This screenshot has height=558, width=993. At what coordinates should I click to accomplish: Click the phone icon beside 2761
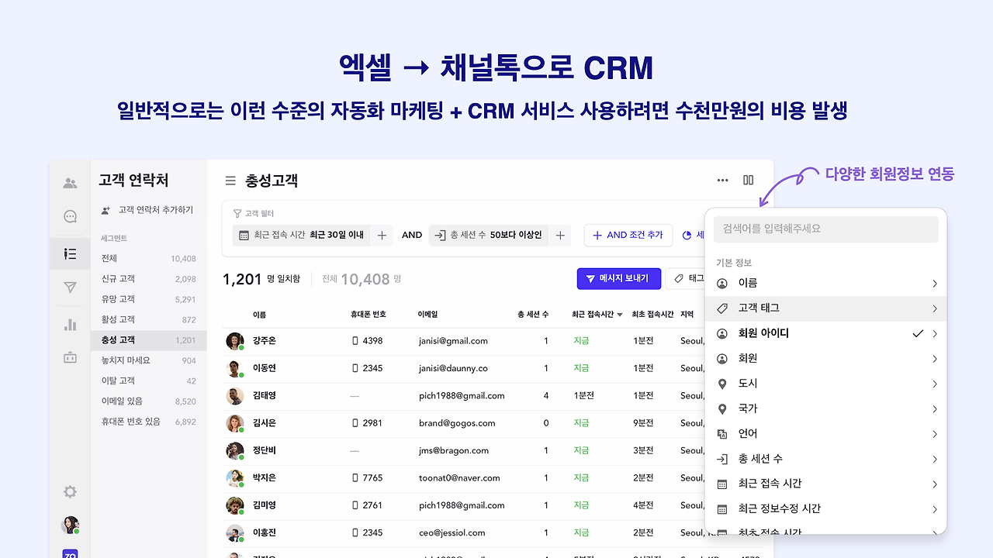[x=356, y=505]
